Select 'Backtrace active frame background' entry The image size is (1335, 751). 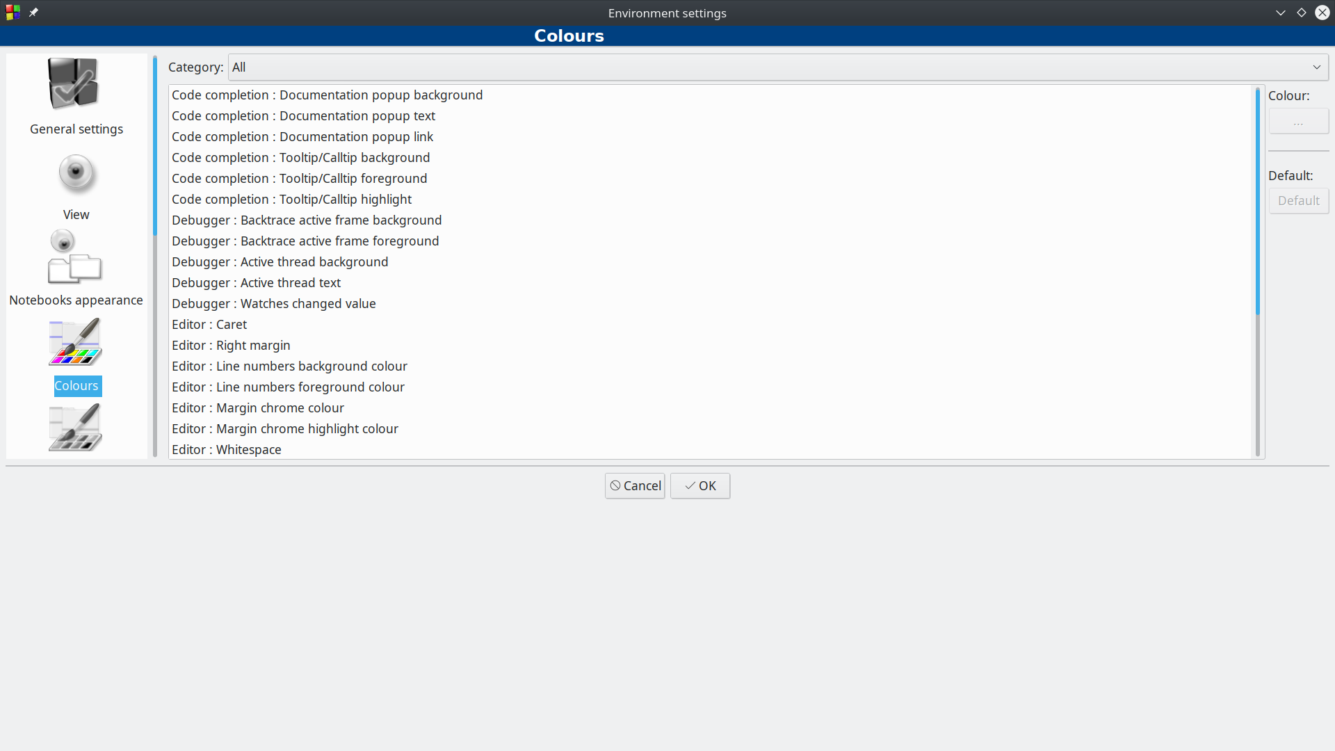(709, 220)
